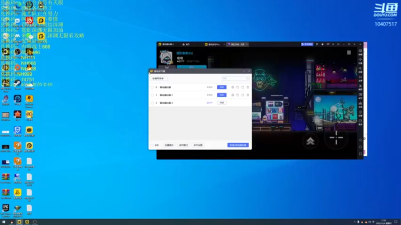Tick the checkbox for emulator row 1
This screenshot has width=401, height=225.
pyautogui.click(x=152, y=95)
